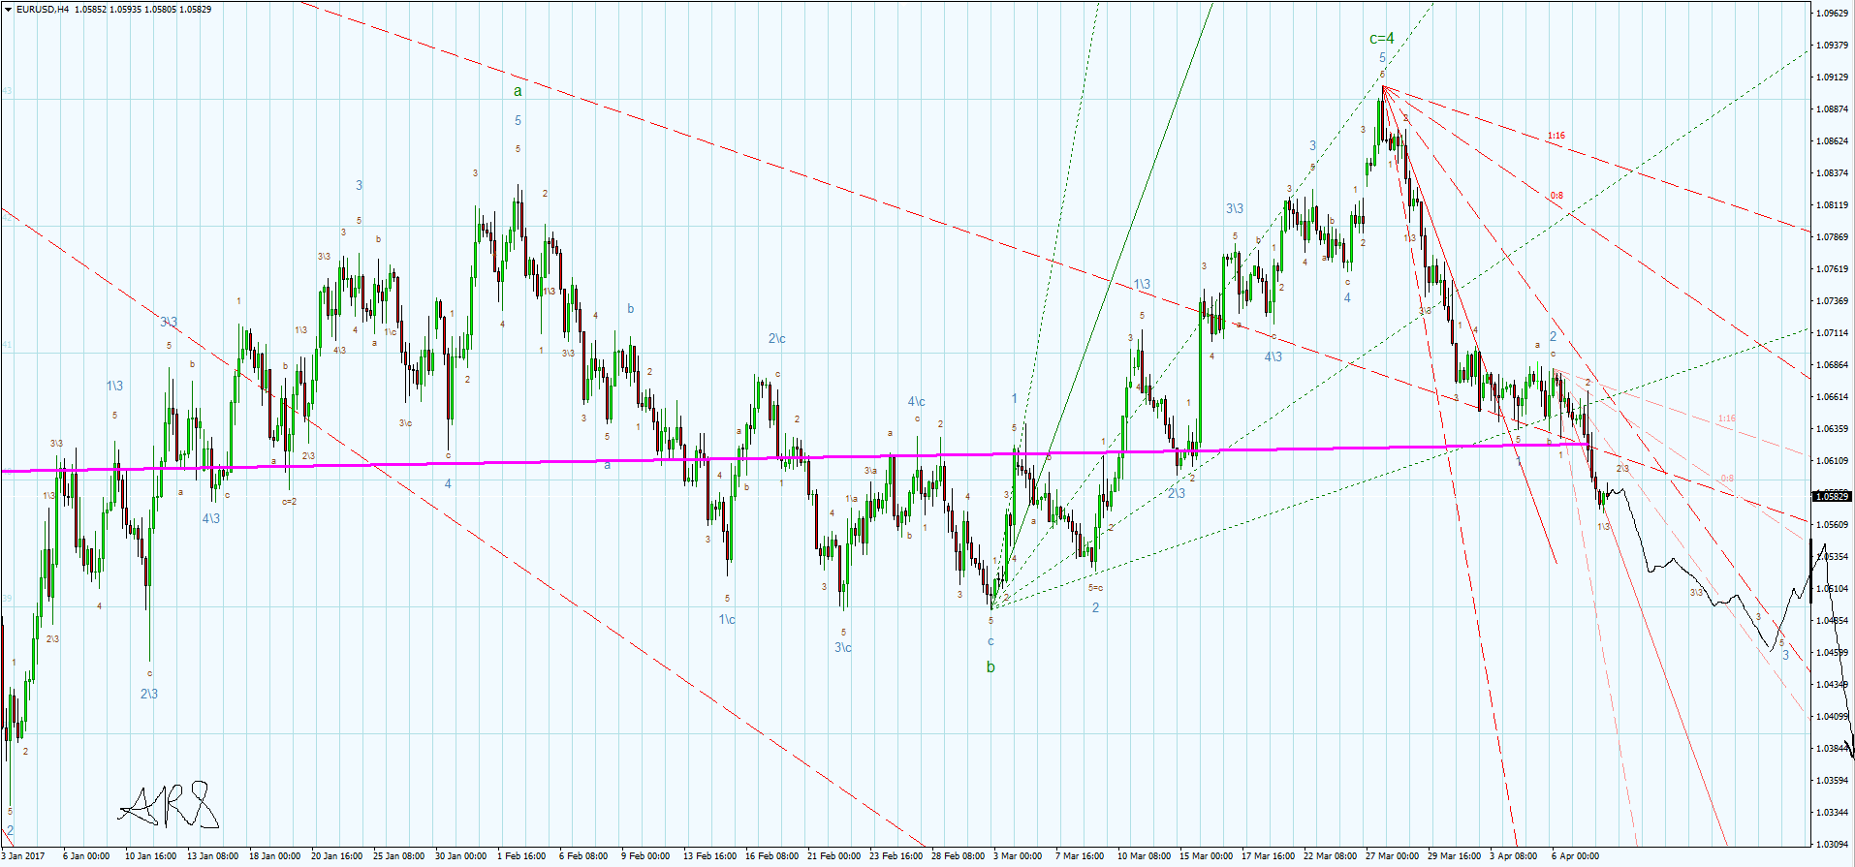The width and height of the screenshot is (1855, 867).
Task: Click price axis label 1.03844
Action: point(1833,749)
